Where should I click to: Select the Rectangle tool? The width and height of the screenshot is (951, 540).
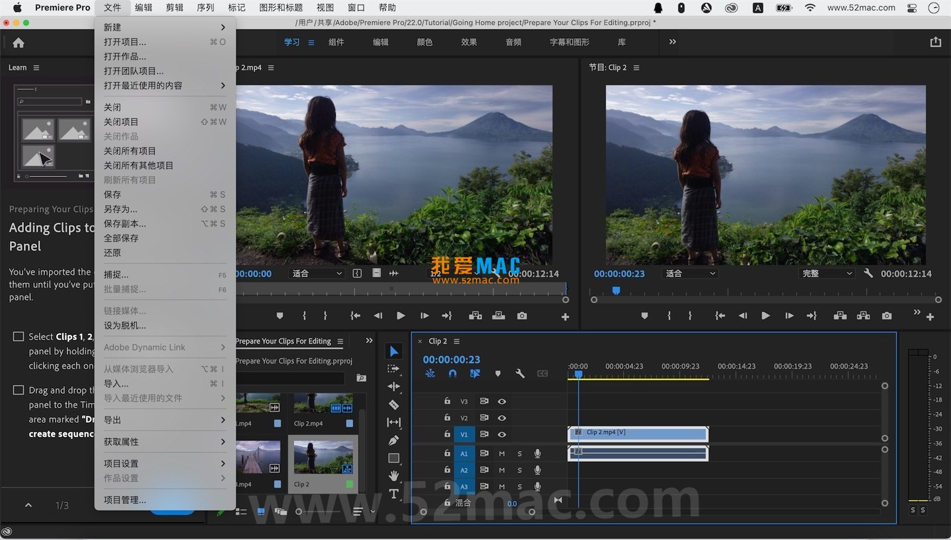point(394,458)
